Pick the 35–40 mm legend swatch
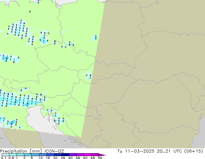Viewport: 205px width, 159px height. pos(80,155)
